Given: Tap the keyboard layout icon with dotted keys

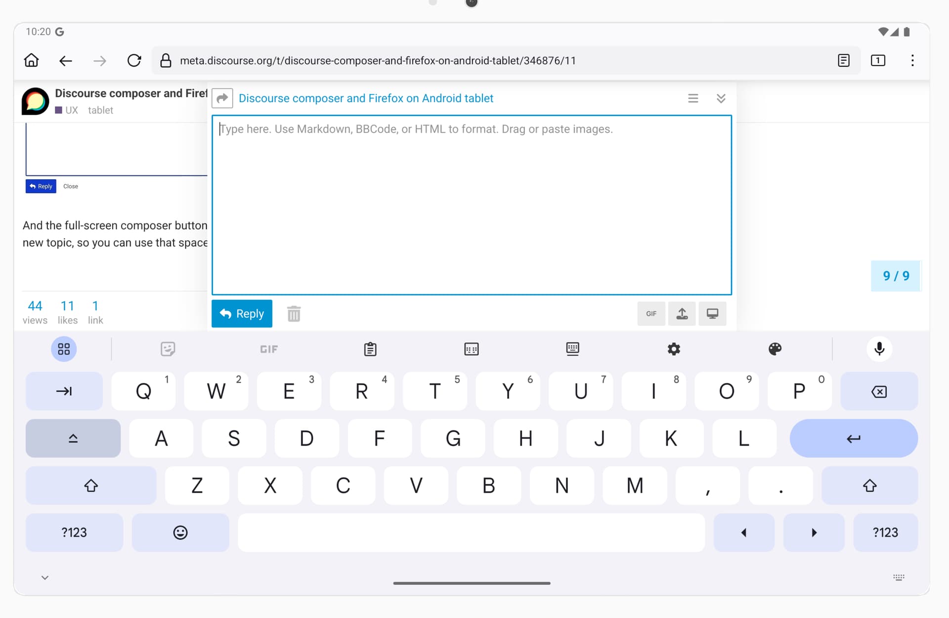Looking at the screenshot, I should (472, 349).
